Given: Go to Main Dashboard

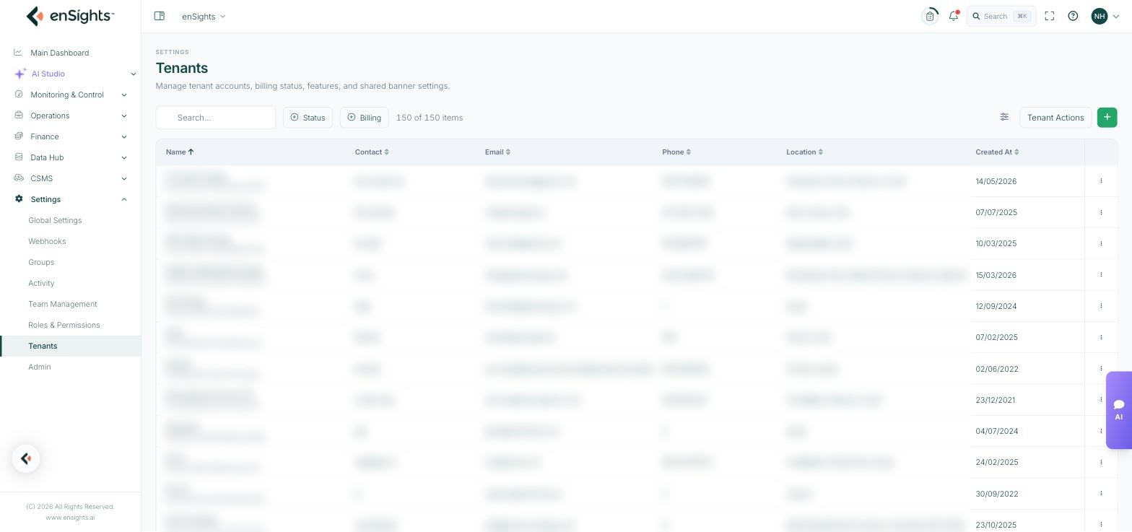Looking at the screenshot, I should [59, 53].
